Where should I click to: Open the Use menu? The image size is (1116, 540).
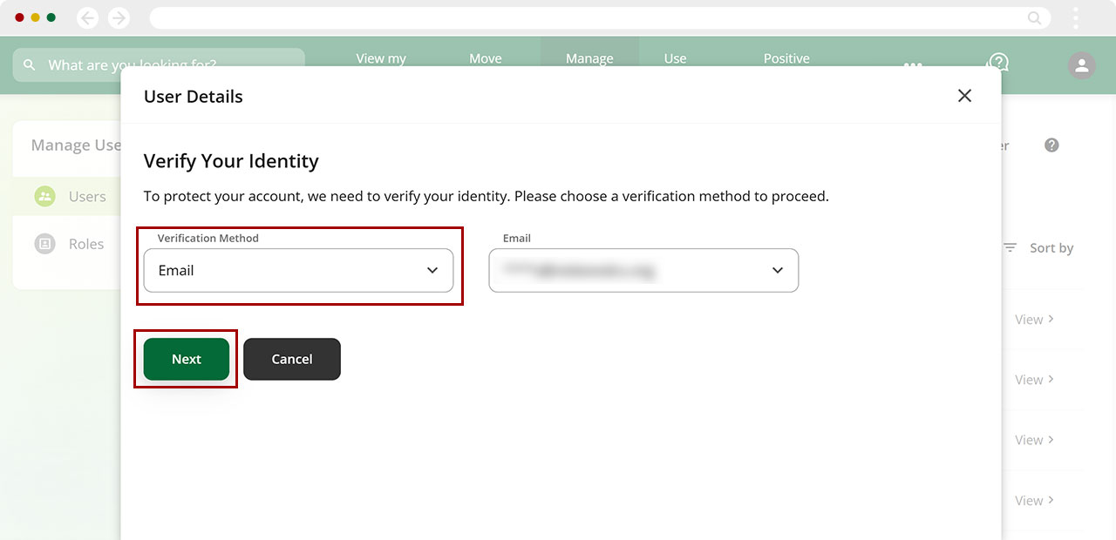675,58
